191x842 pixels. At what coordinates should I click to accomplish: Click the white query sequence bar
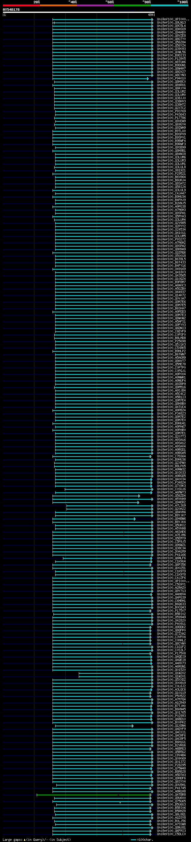(x=79, y=12)
